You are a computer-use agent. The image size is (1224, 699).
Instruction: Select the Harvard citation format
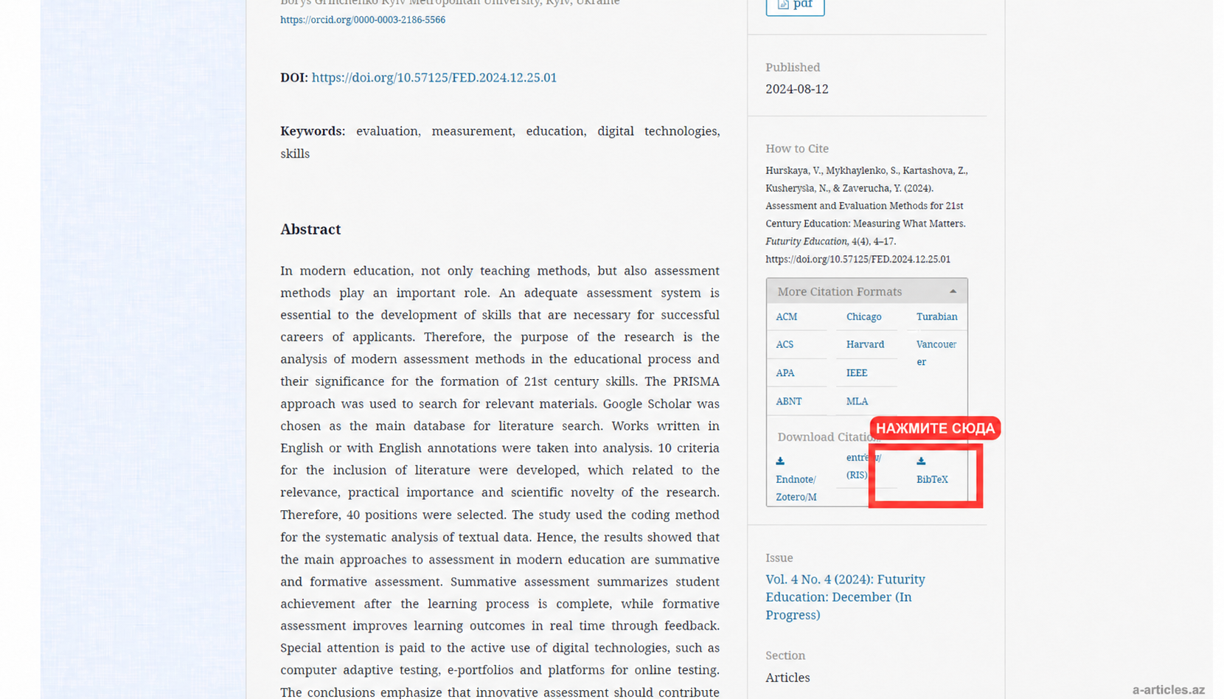point(865,344)
